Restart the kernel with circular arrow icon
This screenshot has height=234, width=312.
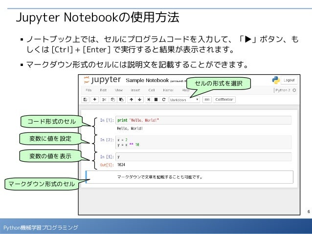(x=164, y=100)
